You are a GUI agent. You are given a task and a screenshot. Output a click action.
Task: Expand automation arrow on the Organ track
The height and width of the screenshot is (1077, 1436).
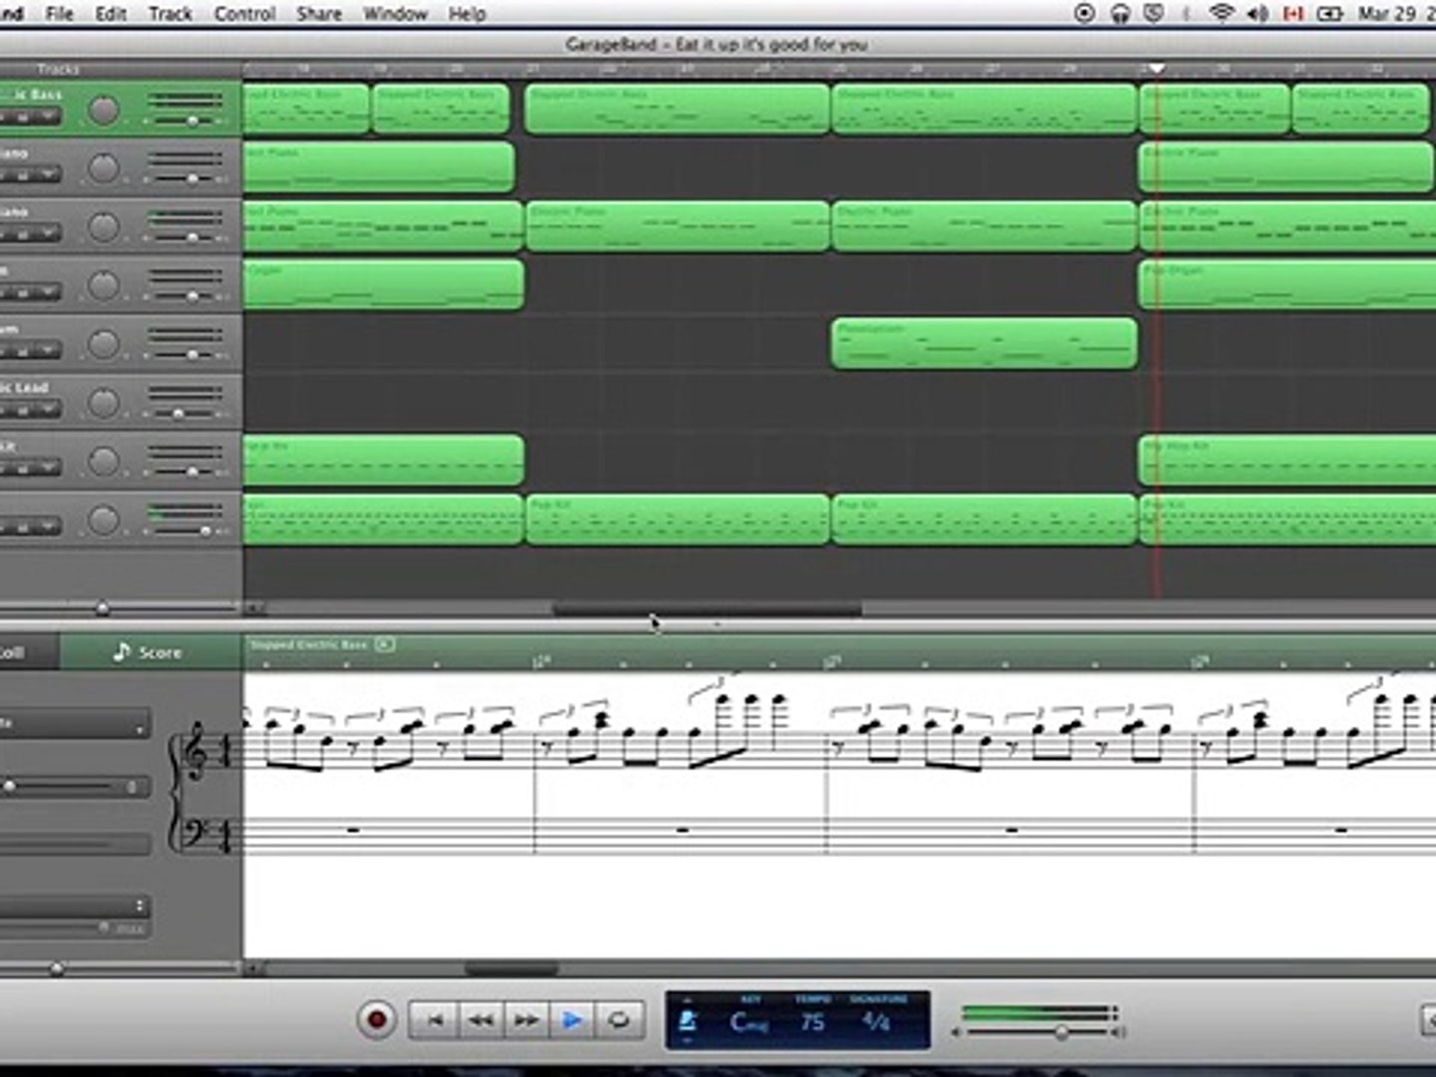(50, 293)
